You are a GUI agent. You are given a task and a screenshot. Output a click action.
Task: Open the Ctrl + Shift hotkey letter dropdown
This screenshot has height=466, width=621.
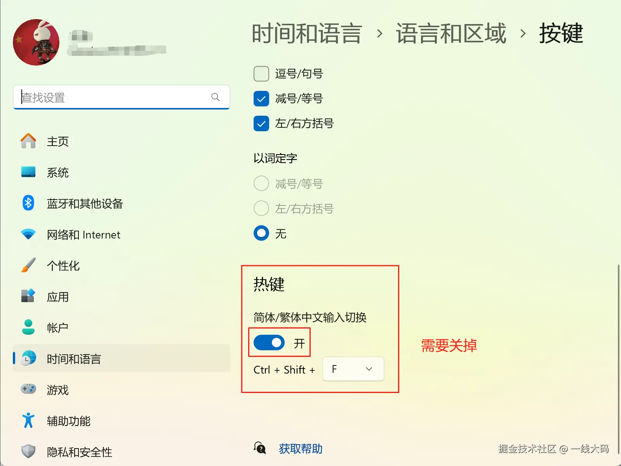pos(353,369)
